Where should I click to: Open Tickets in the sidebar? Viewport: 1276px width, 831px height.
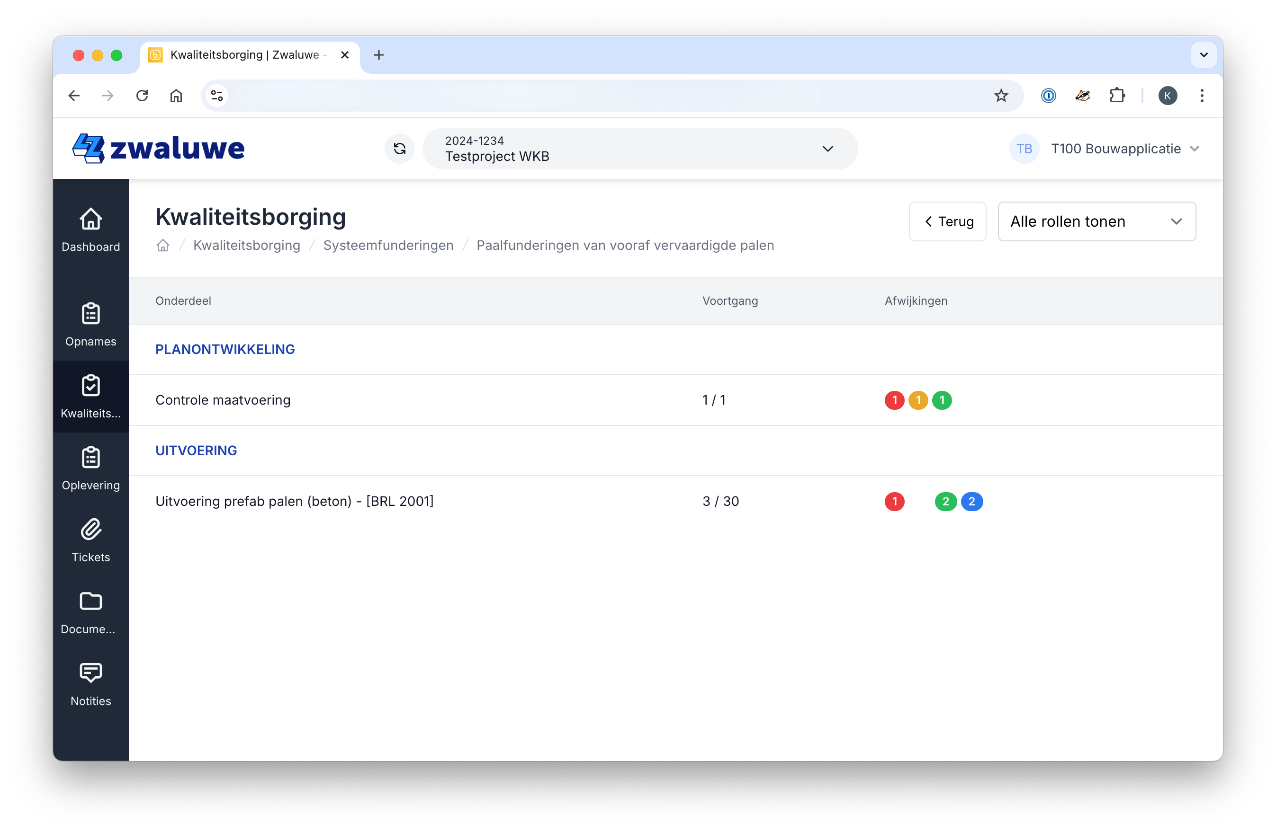[90, 540]
